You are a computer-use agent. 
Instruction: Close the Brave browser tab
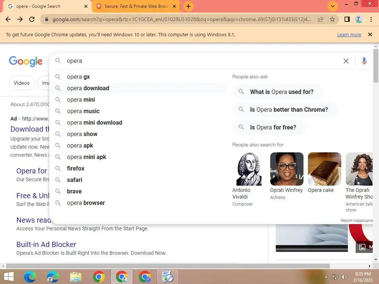pyautogui.click(x=174, y=6)
